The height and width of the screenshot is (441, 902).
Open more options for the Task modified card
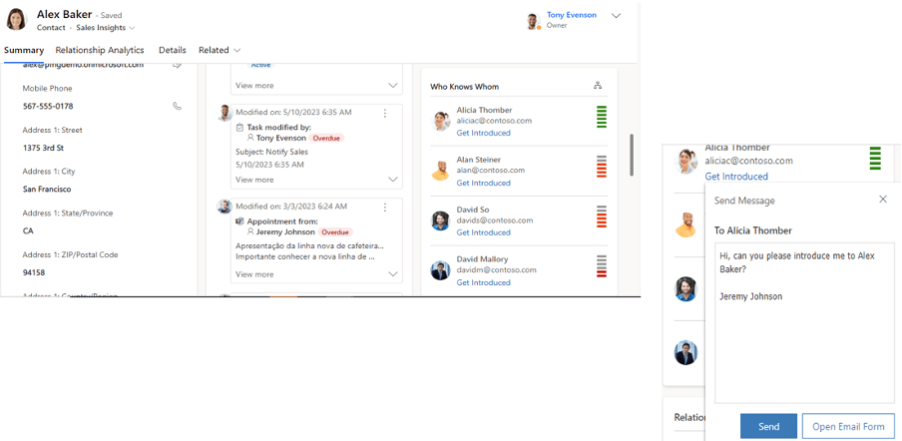click(x=385, y=114)
